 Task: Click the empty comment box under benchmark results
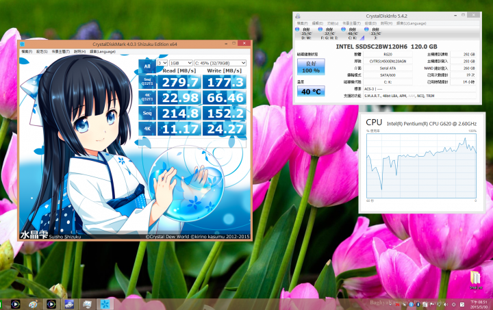(x=192, y=142)
